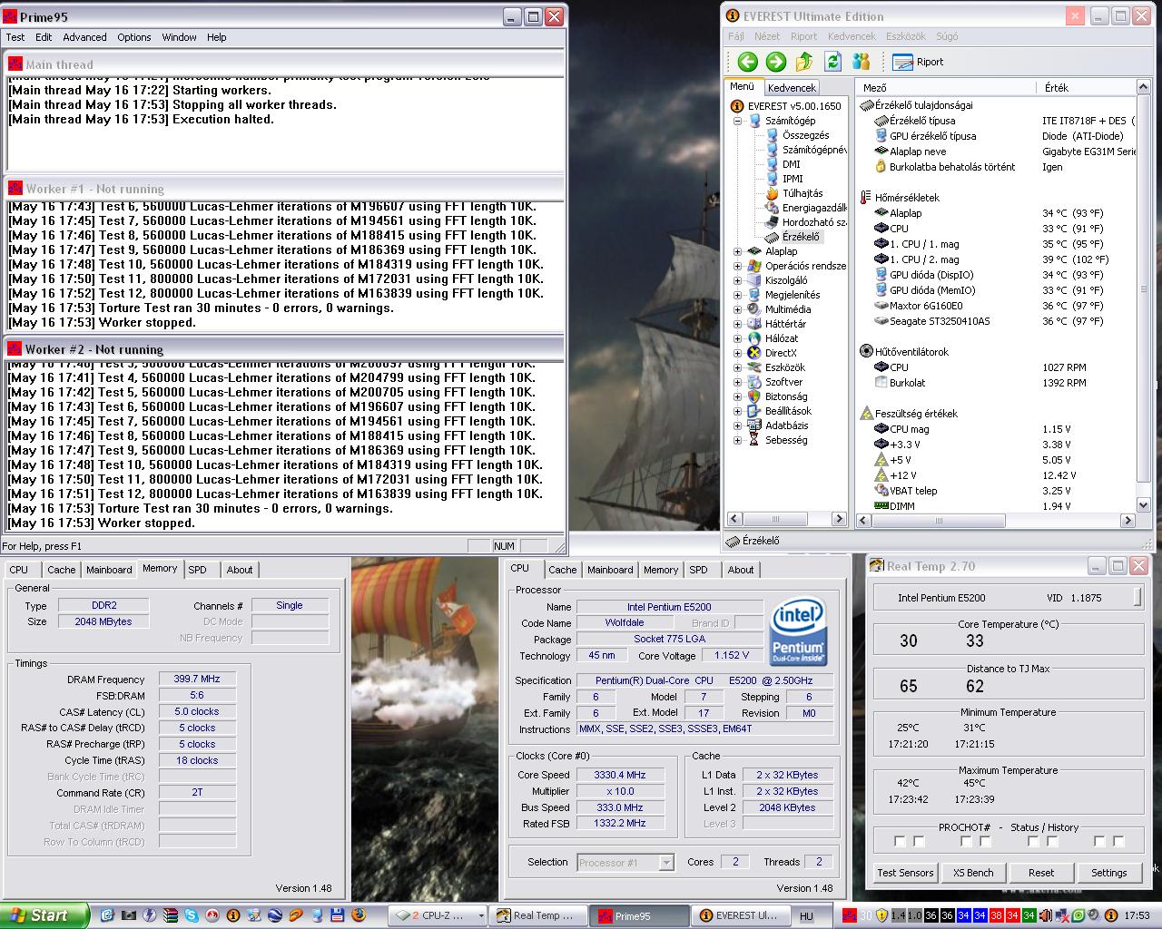Click the Worker #1 window icon in Prime95
This screenshot has height=929, width=1162.
pyautogui.click(x=15, y=188)
